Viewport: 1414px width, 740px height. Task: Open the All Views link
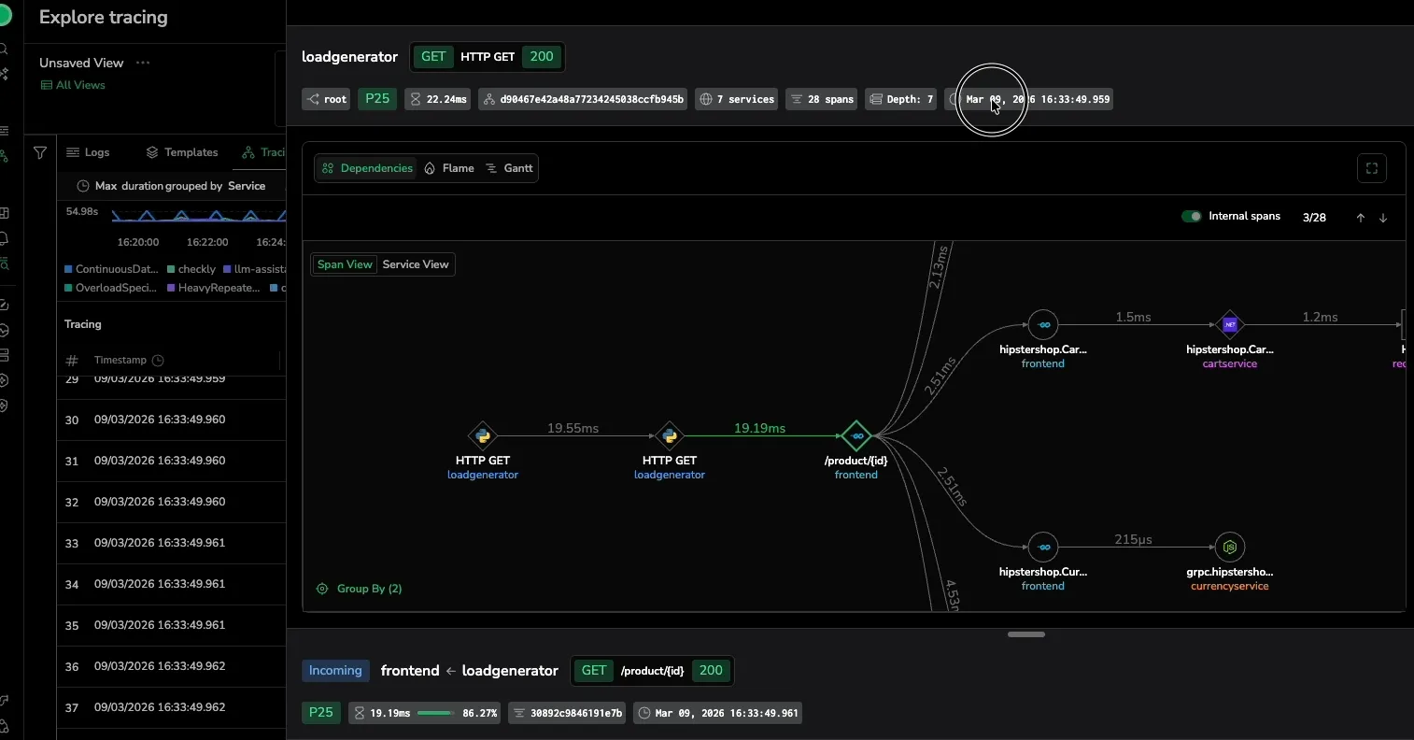coord(72,85)
